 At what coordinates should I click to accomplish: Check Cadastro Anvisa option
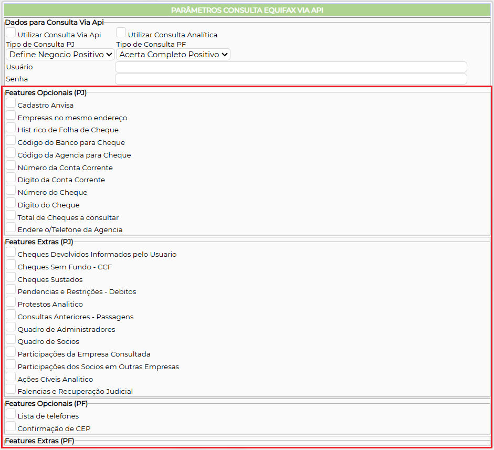(10, 103)
